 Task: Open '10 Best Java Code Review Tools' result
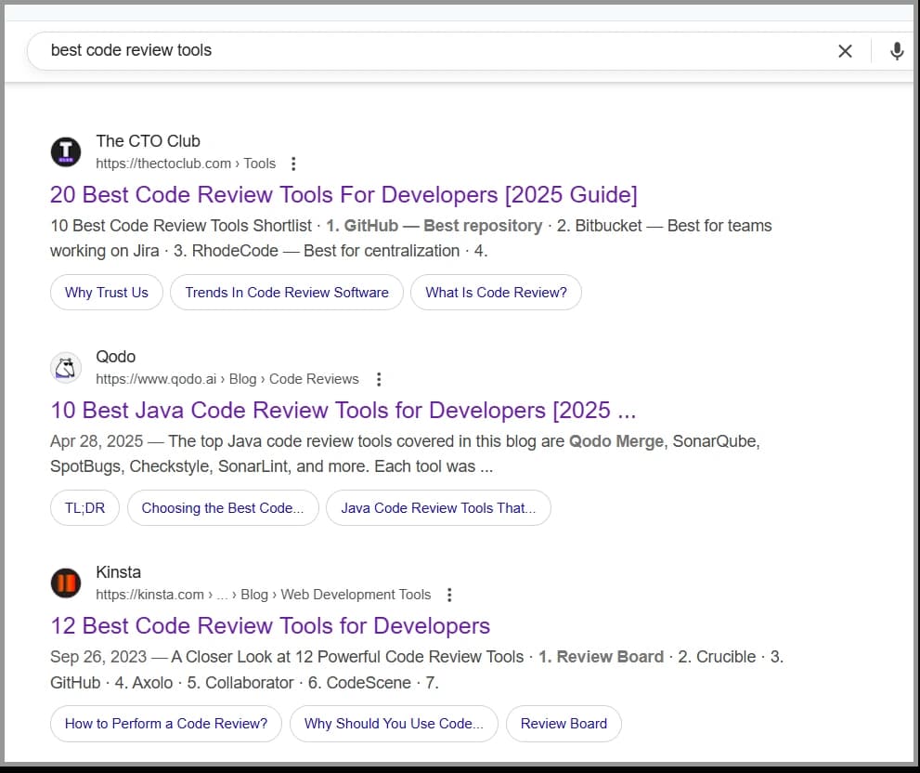(x=343, y=410)
